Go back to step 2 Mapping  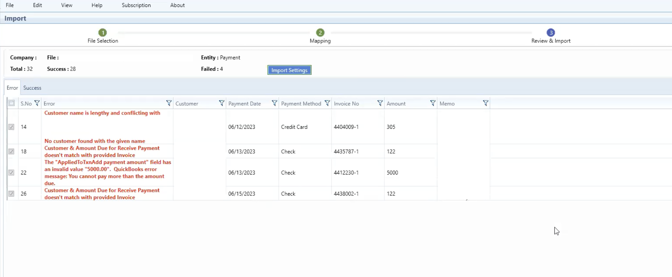pyautogui.click(x=320, y=33)
